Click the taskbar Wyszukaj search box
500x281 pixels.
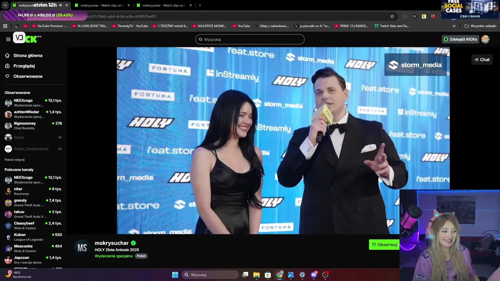[210, 275]
